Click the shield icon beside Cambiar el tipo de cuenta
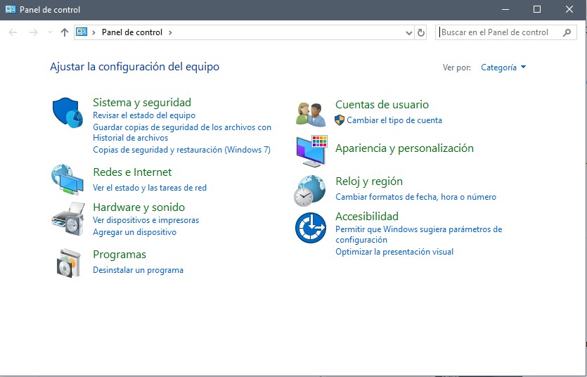Viewport: 587px width, 377px height. (x=339, y=120)
